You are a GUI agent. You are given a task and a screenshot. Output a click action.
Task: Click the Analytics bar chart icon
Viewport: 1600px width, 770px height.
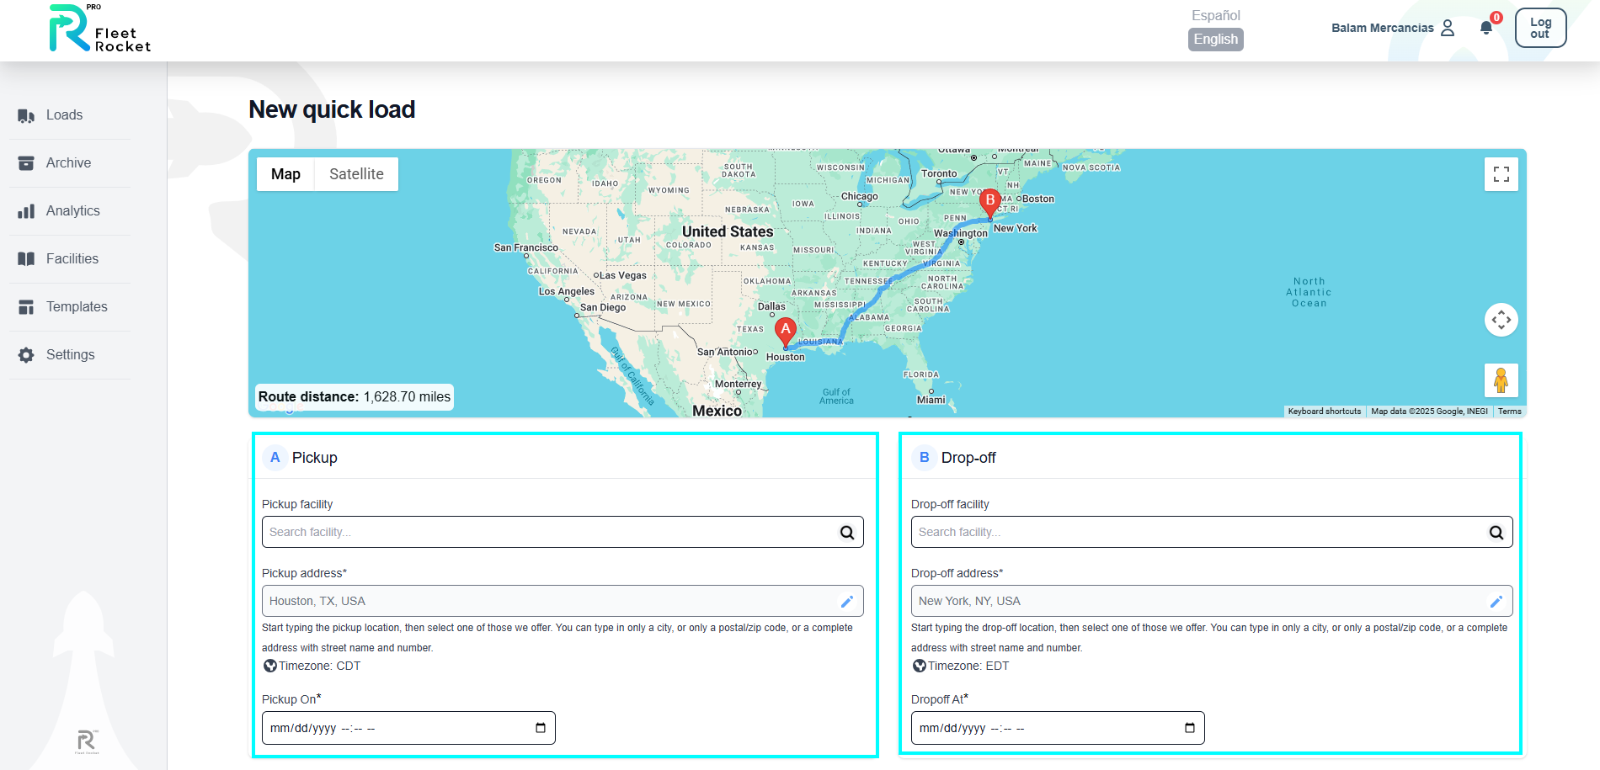tap(26, 211)
